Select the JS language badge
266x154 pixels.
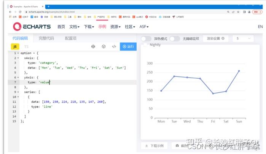15,47
